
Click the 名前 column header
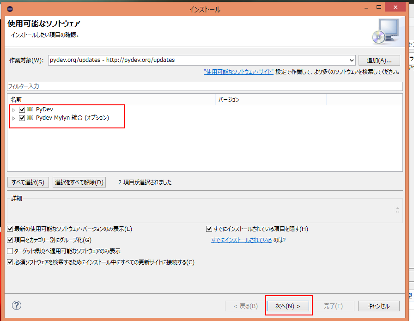coord(111,99)
